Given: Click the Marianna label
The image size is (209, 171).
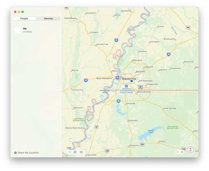Looking at the screenshot, I should 78,108.
